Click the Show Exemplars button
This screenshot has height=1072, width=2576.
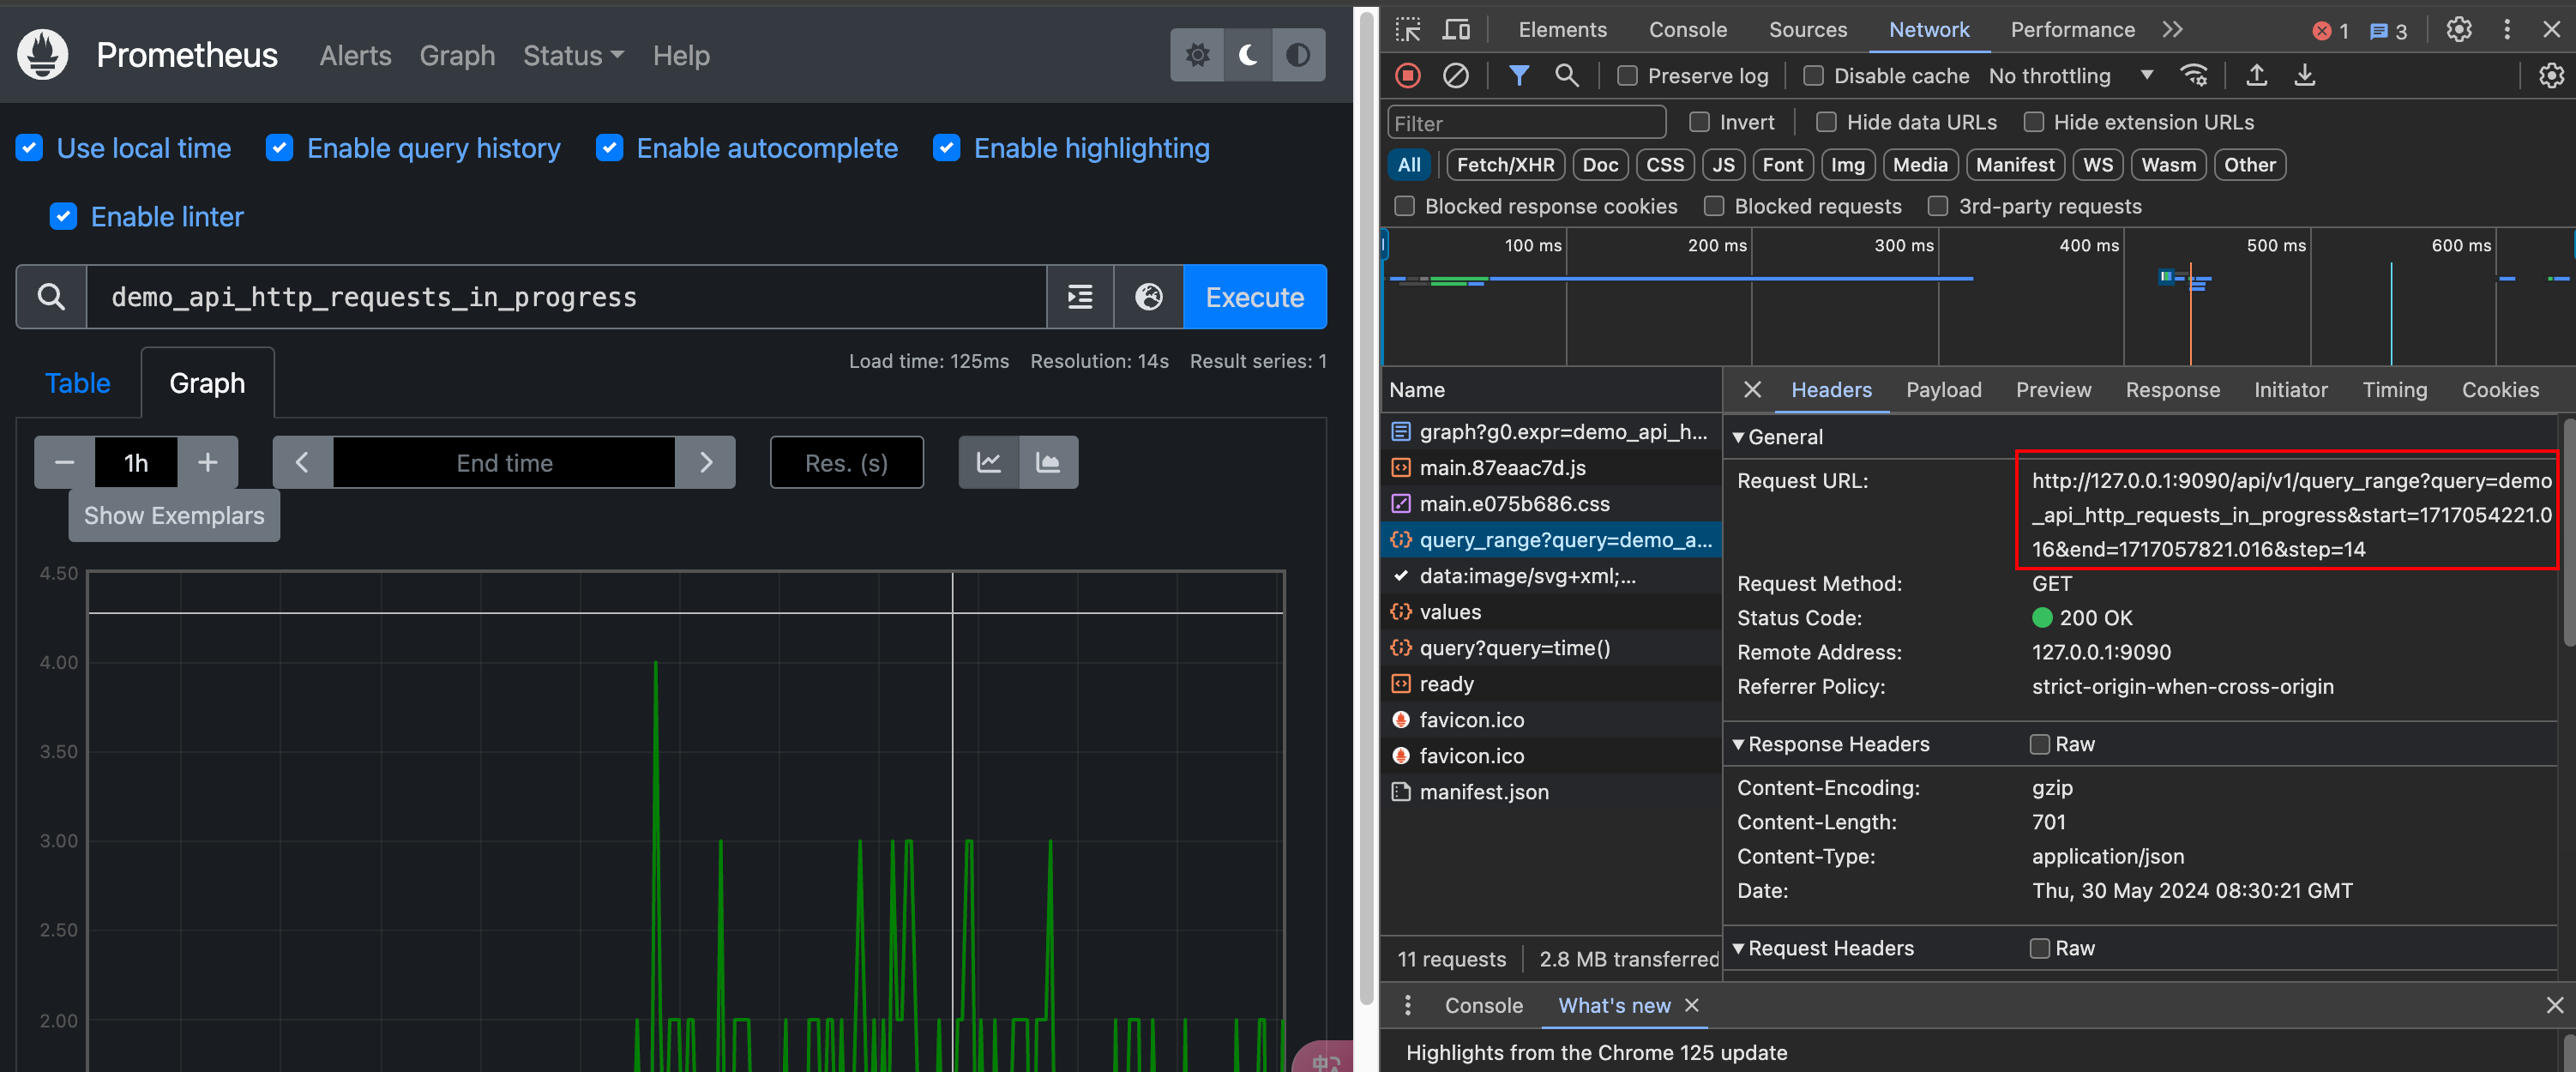174,516
